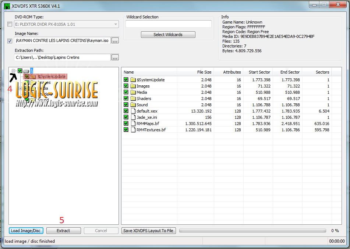Viewport: 350px width, 249px height.
Task: Browse for image file with ... button
Action: point(115,40)
